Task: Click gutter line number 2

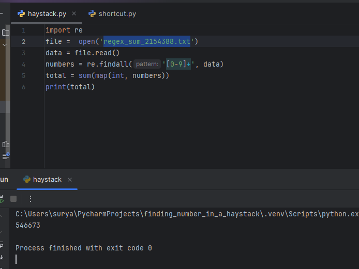Action: pyautogui.click(x=24, y=42)
